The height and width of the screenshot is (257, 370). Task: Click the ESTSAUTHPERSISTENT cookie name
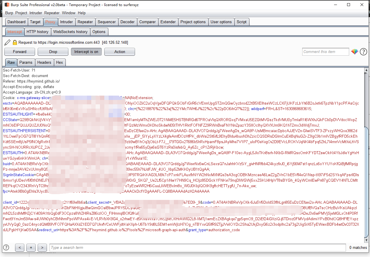tap(24, 131)
